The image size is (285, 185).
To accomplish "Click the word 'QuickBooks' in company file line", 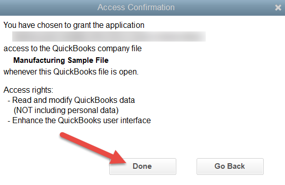I will click(74, 49).
